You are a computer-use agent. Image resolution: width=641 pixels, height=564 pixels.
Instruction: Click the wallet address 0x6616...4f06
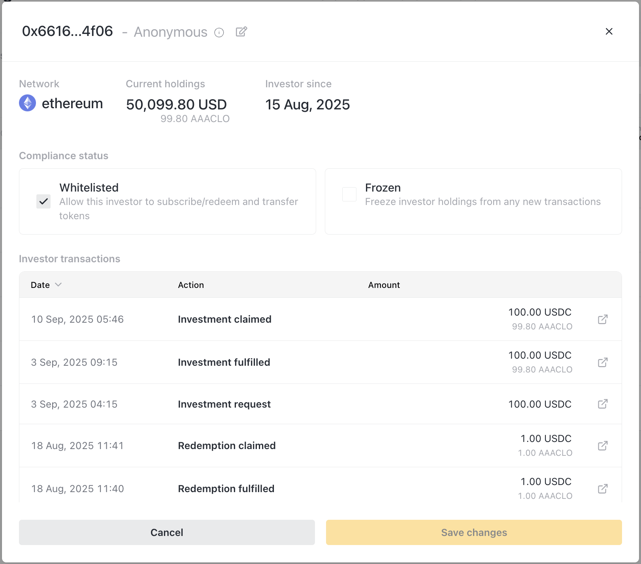coord(68,31)
